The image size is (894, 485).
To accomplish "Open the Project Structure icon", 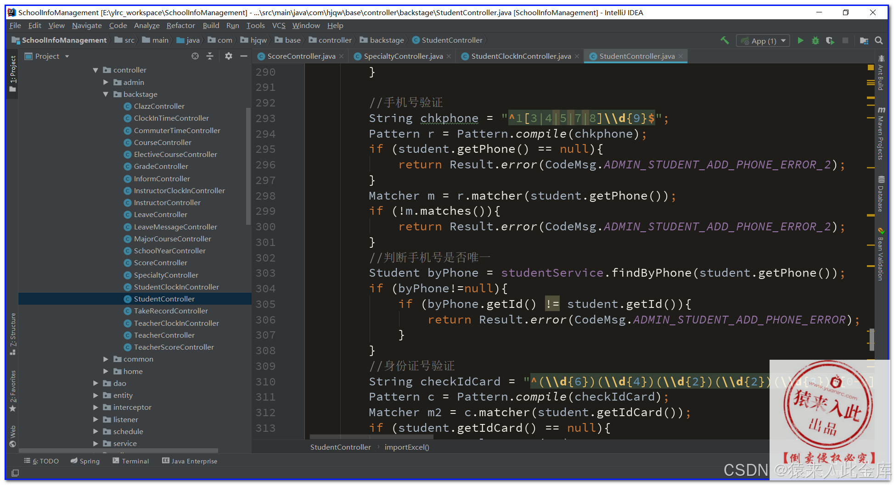I will point(864,40).
